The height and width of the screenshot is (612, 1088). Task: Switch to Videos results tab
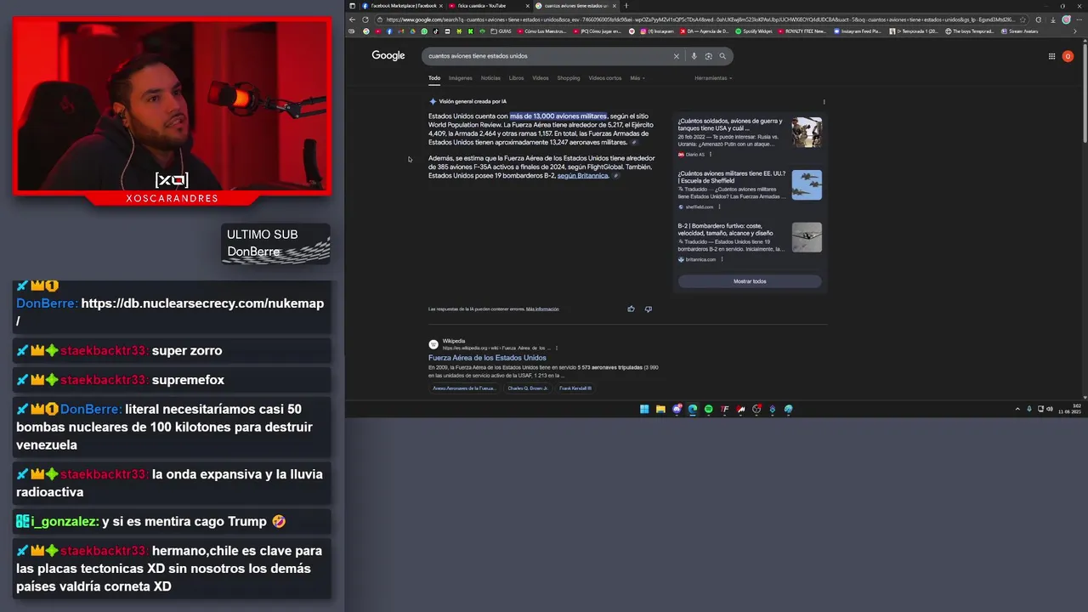[541, 78]
